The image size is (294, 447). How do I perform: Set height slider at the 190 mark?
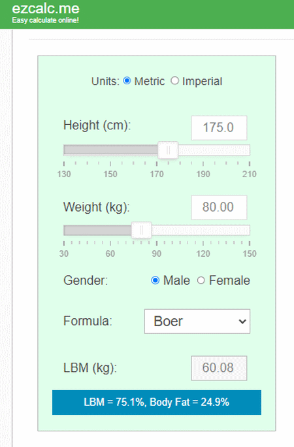(x=203, y=150)
